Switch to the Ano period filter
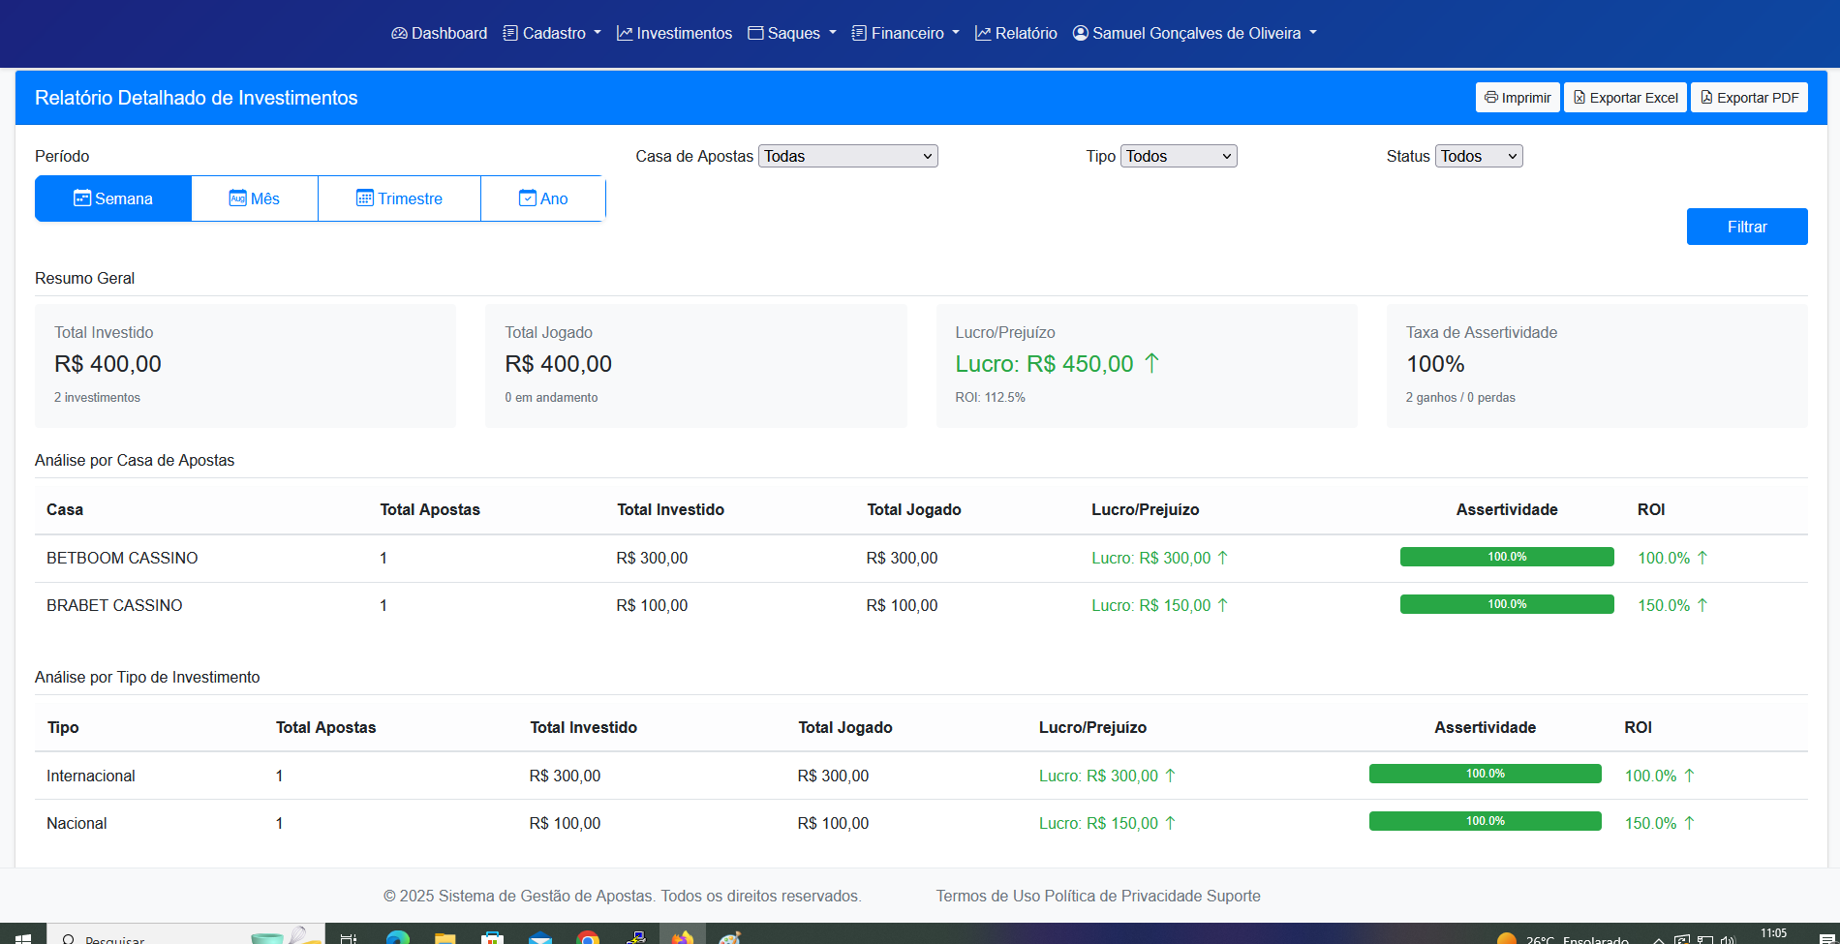The height and width of the screenshot is (944, 1840). click(542, 198)
